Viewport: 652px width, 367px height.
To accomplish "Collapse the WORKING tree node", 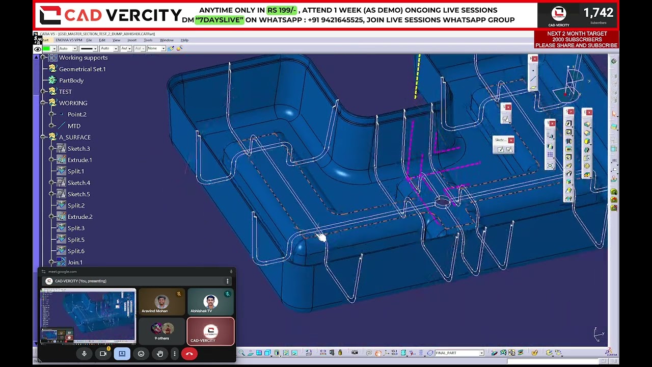I will (x=43, y=103).
